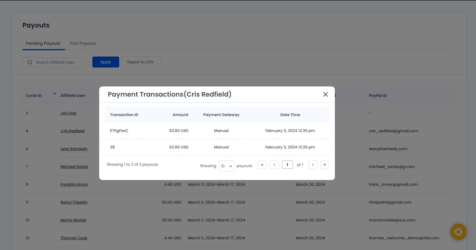Go to next page of transactions
Screen dimensions: 476x250
313,165
